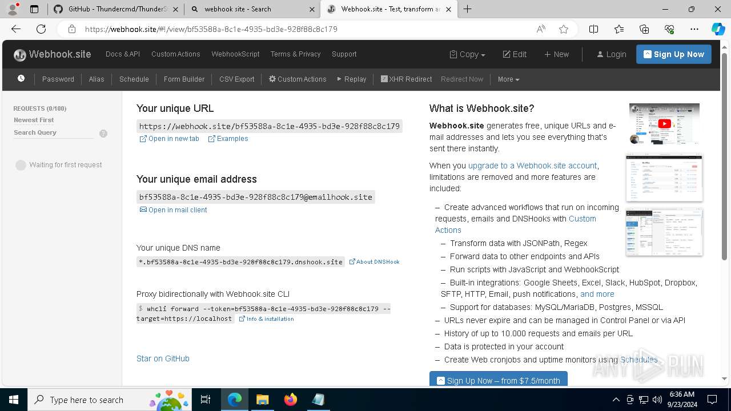Open Terms & Privacy
The height and width of the screenshot is (411, 731).
click(295, 54)
